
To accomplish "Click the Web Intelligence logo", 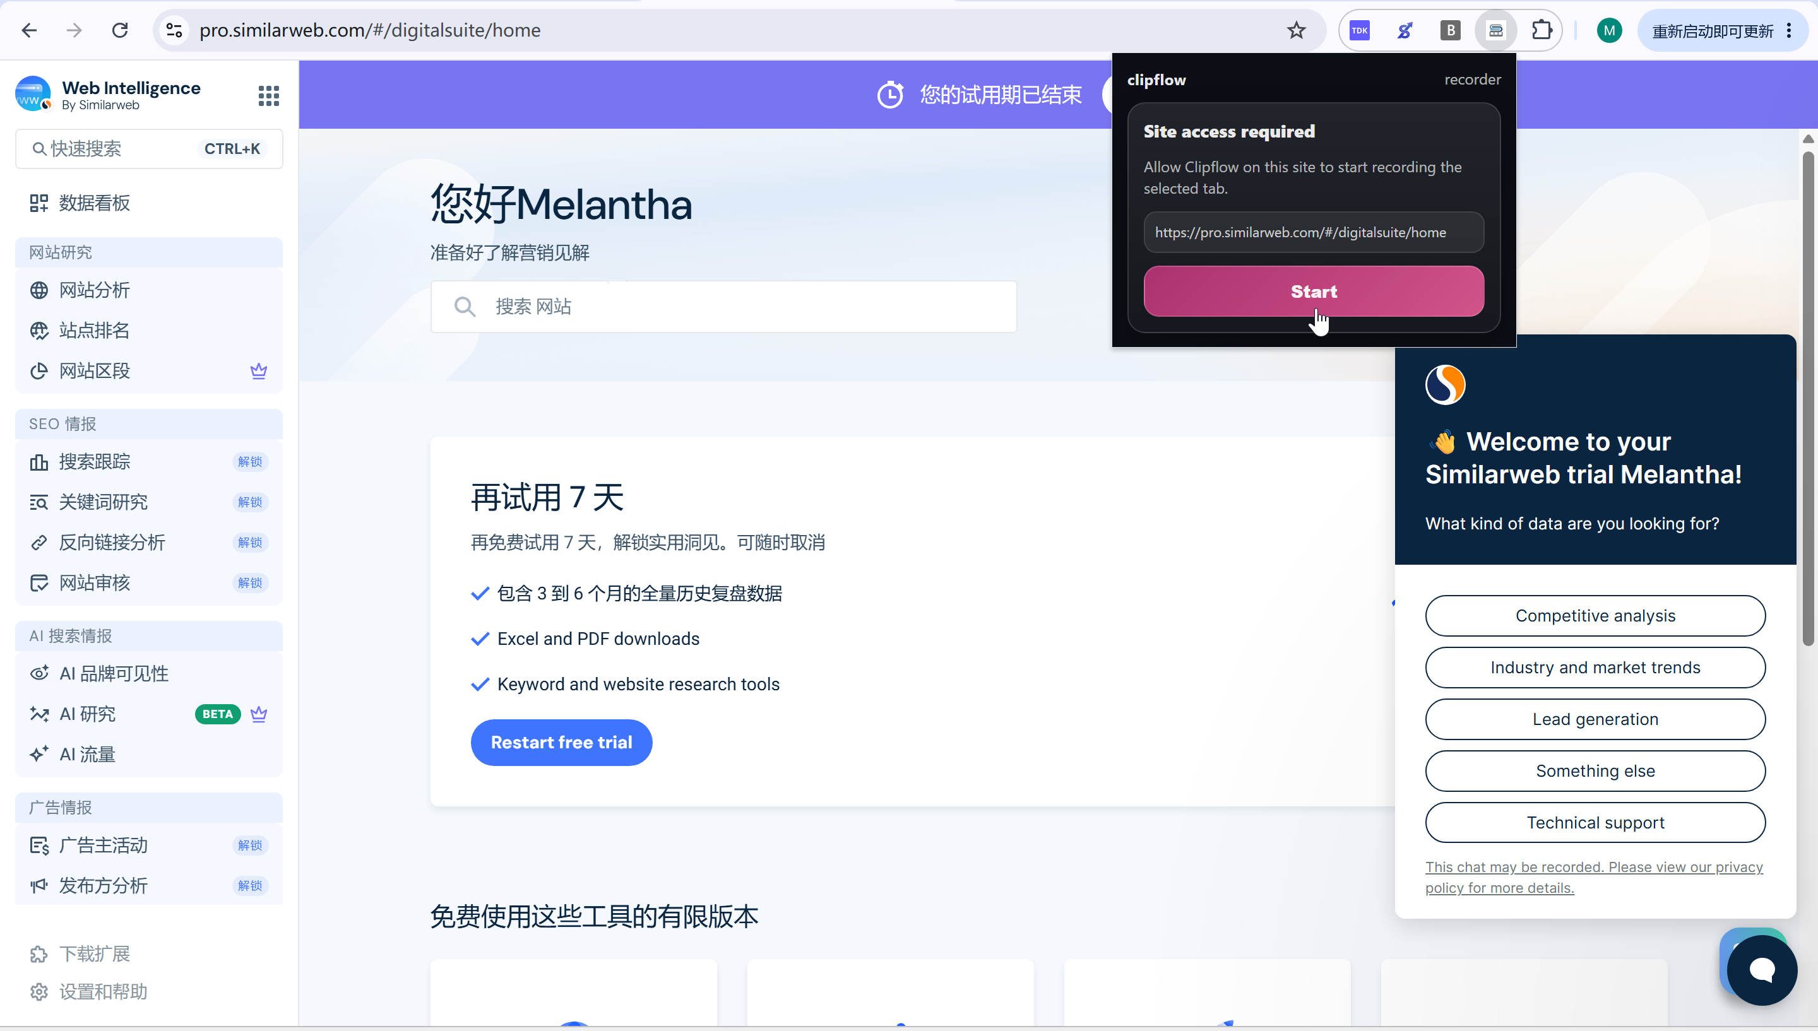I will (x=33, y=94).
